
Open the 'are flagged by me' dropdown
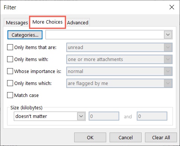[x=119, y=83]
